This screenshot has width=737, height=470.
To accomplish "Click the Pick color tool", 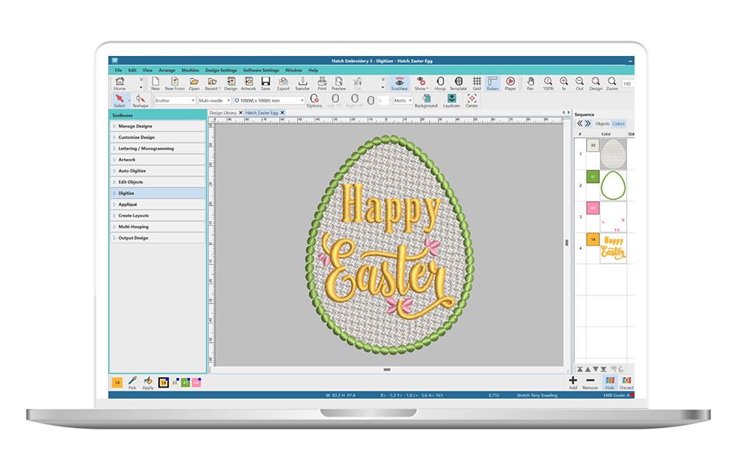I will coord(132,382).
